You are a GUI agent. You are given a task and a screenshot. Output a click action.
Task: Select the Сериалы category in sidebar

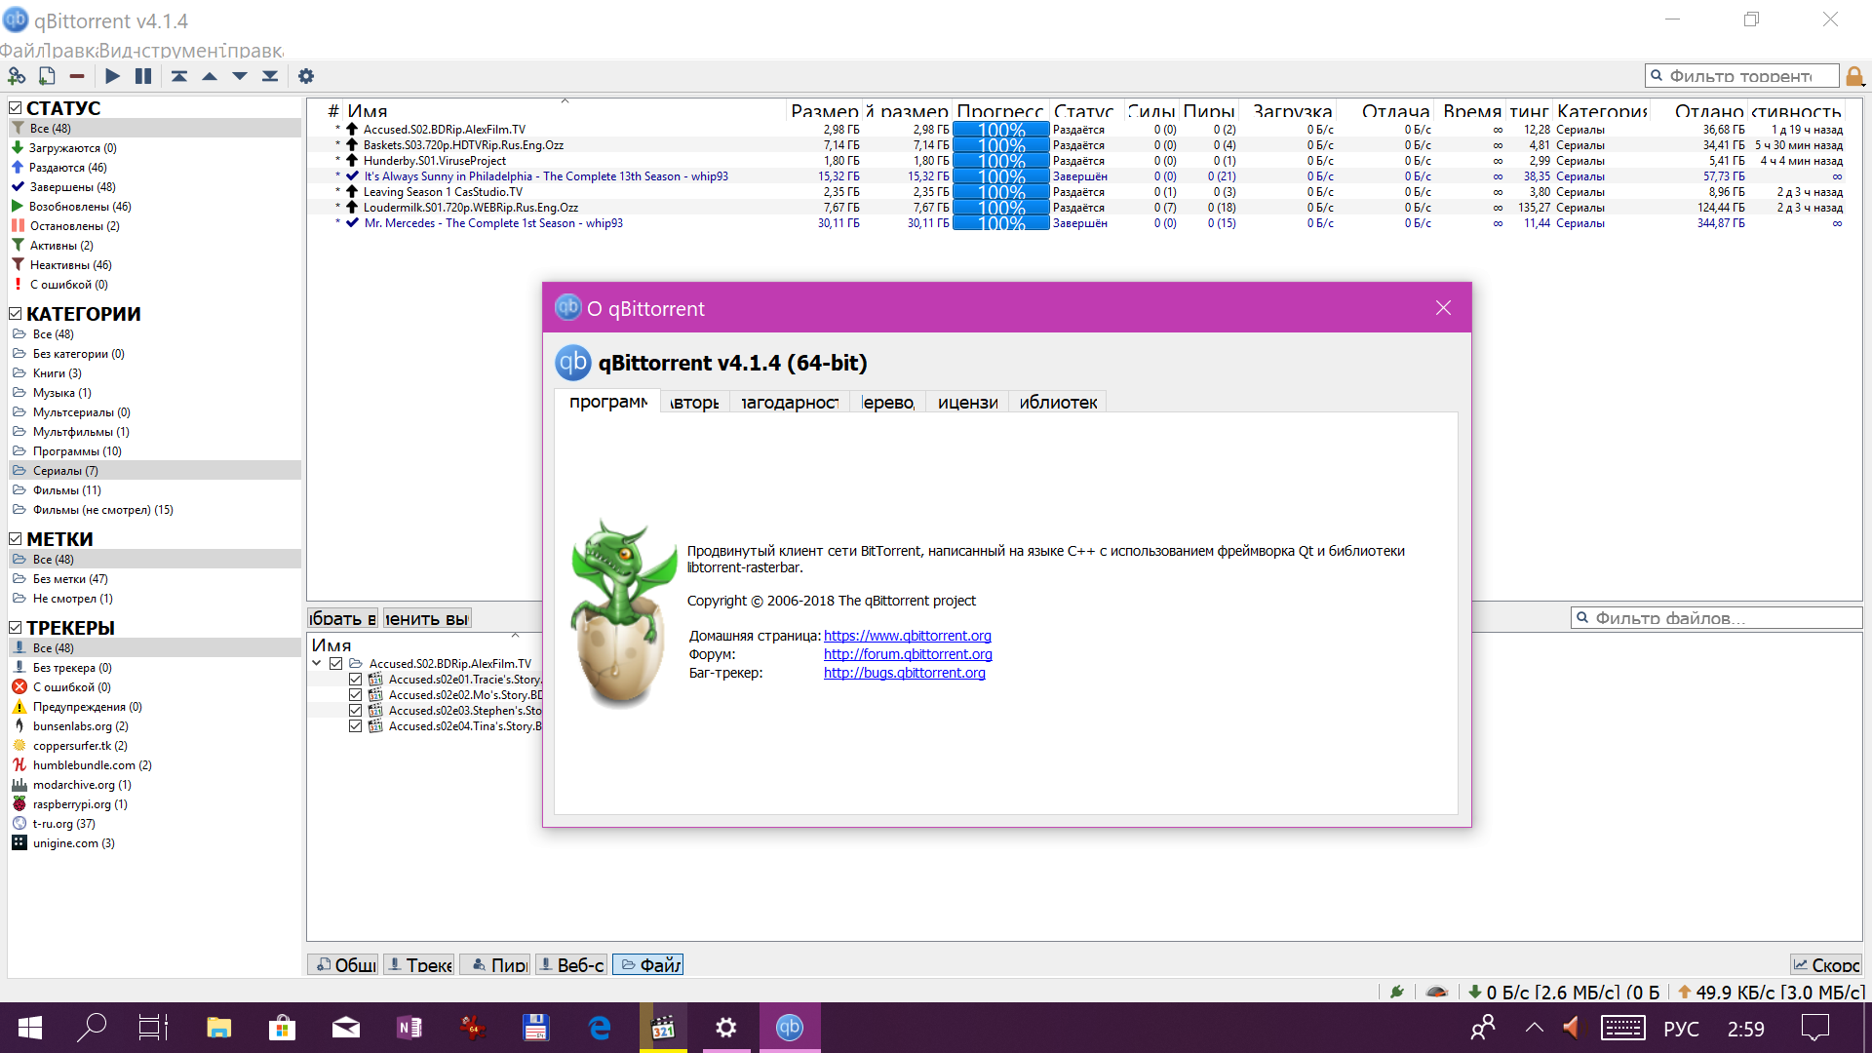point(65,470)
